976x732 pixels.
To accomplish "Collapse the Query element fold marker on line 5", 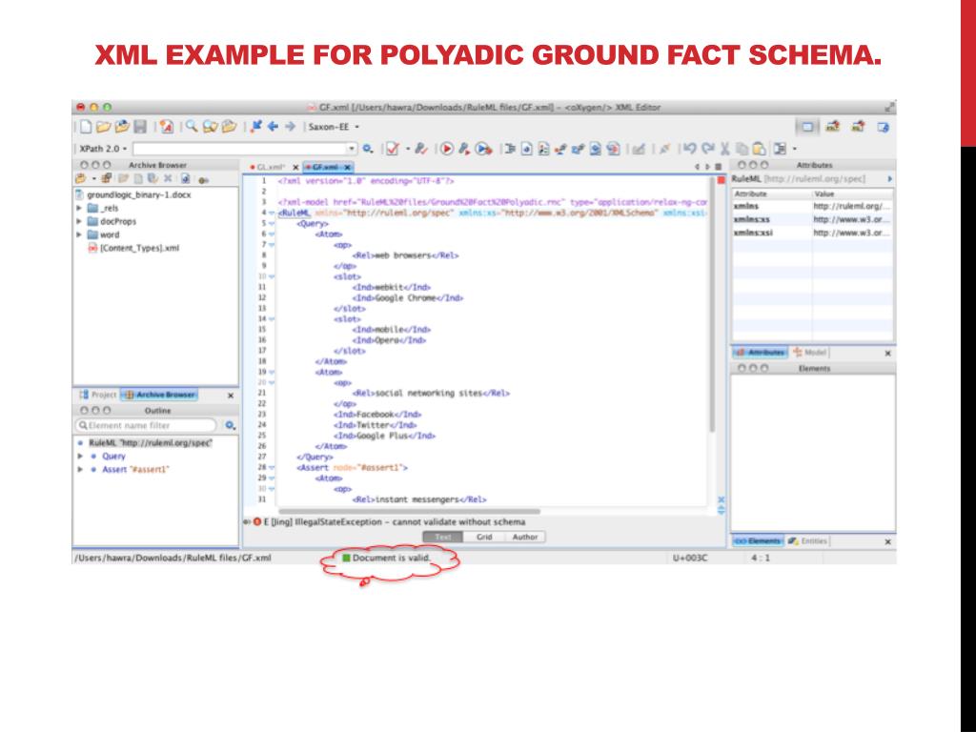I will (x=272, y=223).
